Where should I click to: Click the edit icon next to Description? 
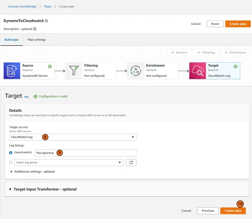[x=35, y=29]
